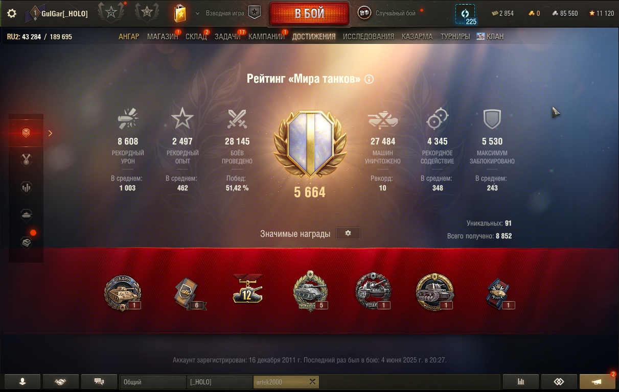Viewport: 619px width, 392px height.
Task: Open the ИССЛЕДОВАНИЯ menu tab
Action: [x=369, y=36]
